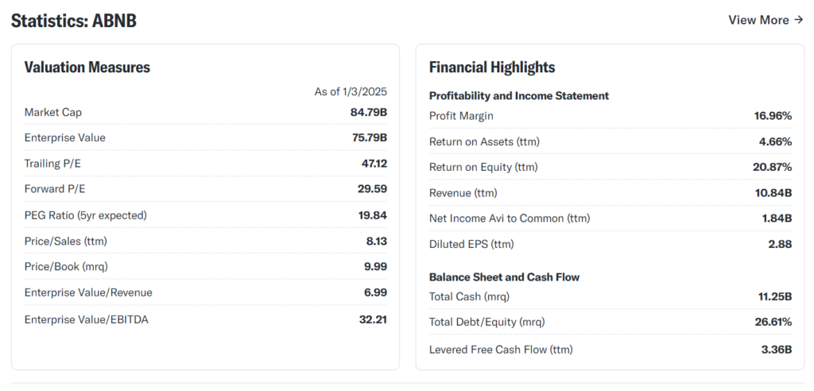This screenshot has width=814, height=391.
Task: Click the Revenue (ttm) label
Action: coord(463,193)
